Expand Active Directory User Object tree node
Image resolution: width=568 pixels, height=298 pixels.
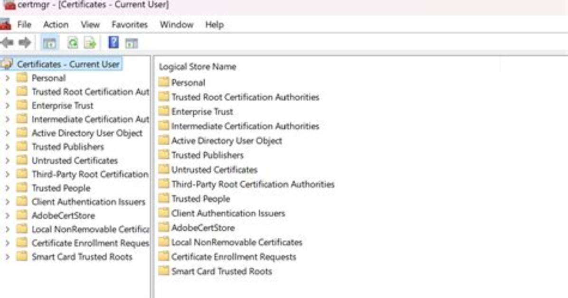[7, 133]
